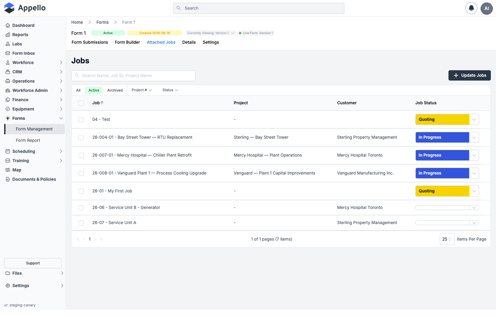Check the Mercy Hospital Chiller Plant Retrofit row
Viewport: 496px width, 316px height.
coord(81,155)
